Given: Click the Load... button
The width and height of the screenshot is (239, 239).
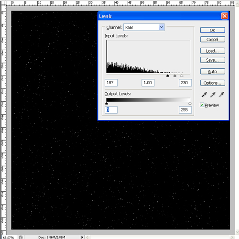Looking at the screenshot, I should 212,51.
